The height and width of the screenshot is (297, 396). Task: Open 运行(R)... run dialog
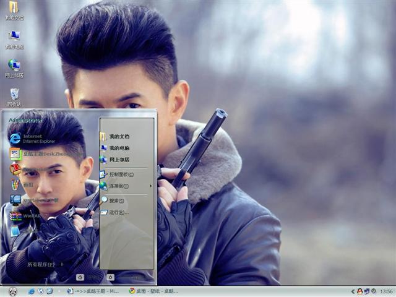click(x=114, y=212)
